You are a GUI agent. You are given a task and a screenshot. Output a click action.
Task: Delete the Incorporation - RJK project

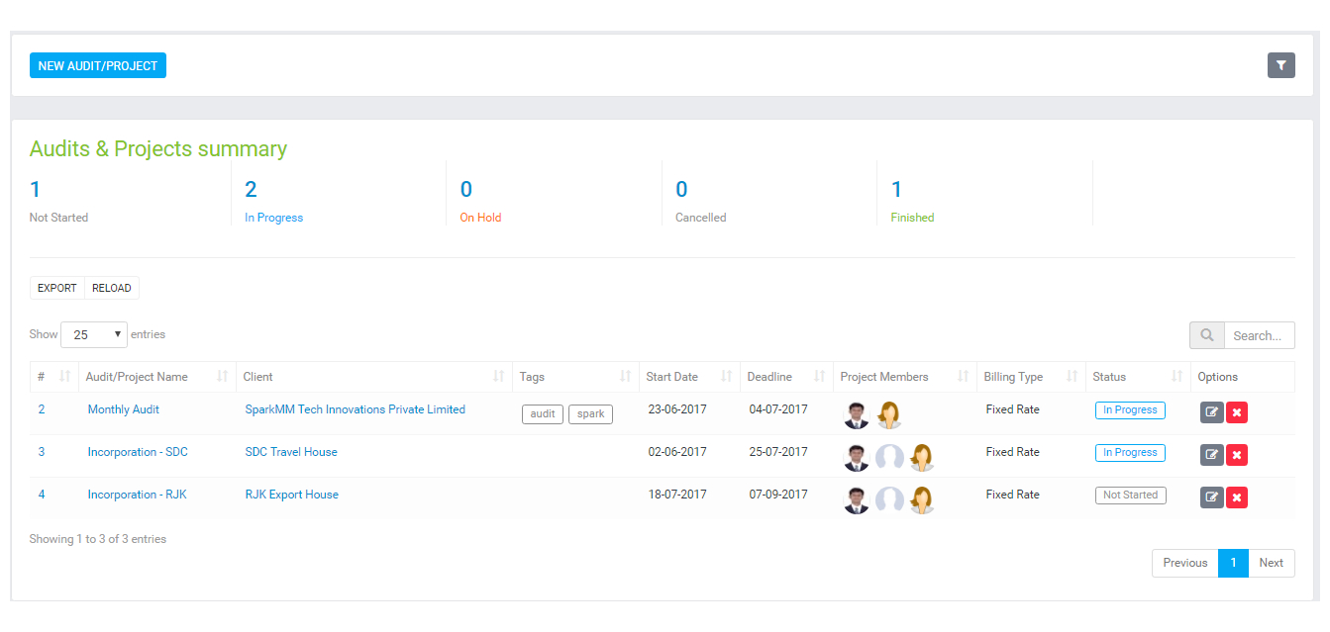click(1236, 497)
